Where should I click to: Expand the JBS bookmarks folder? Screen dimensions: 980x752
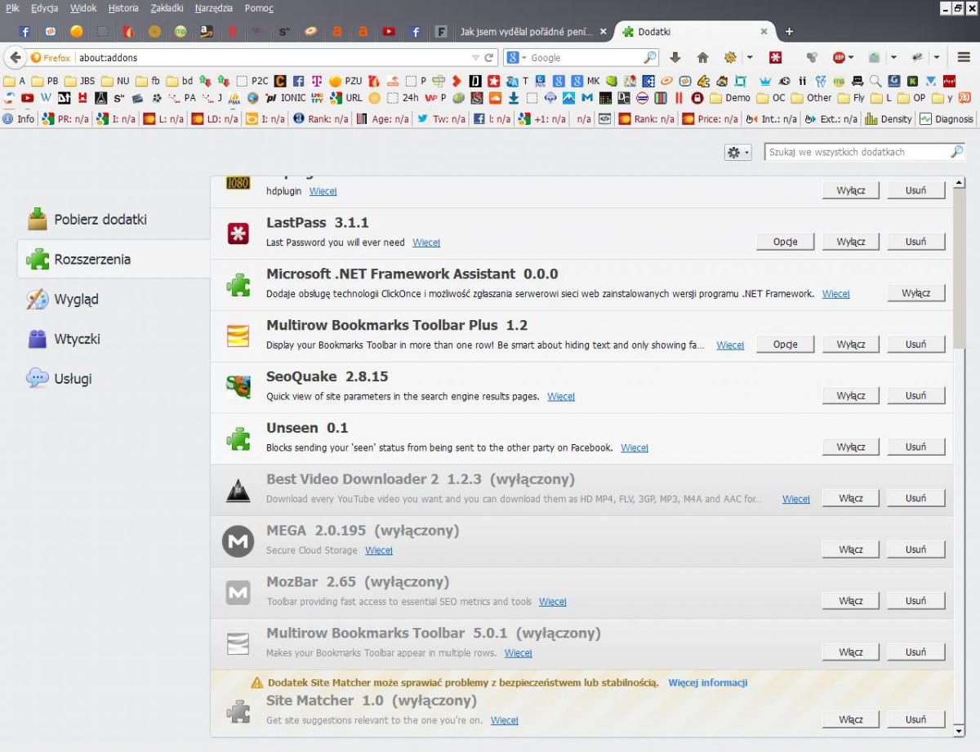tap(80, 81)
